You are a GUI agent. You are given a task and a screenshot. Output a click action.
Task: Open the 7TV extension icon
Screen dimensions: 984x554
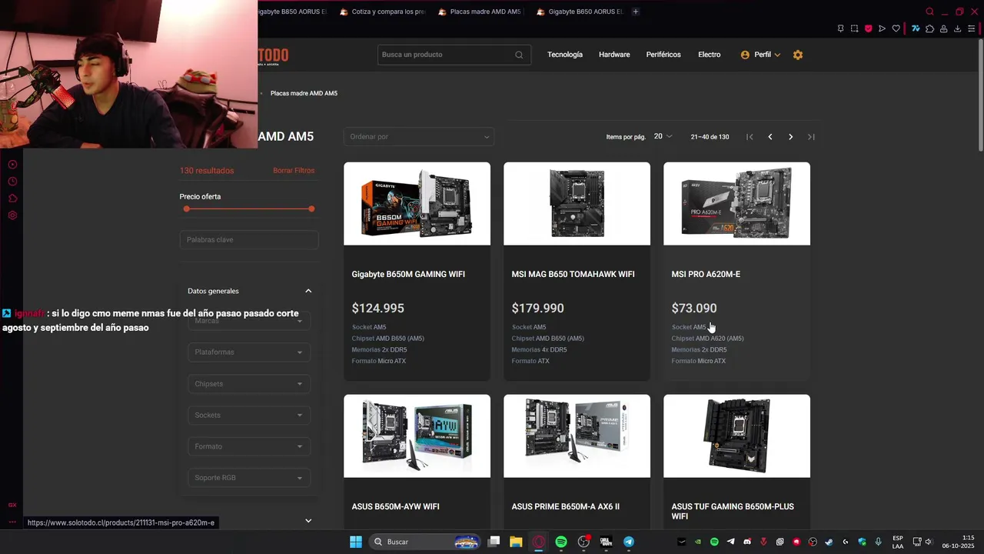pyautogui.click(x=916, y=28)
